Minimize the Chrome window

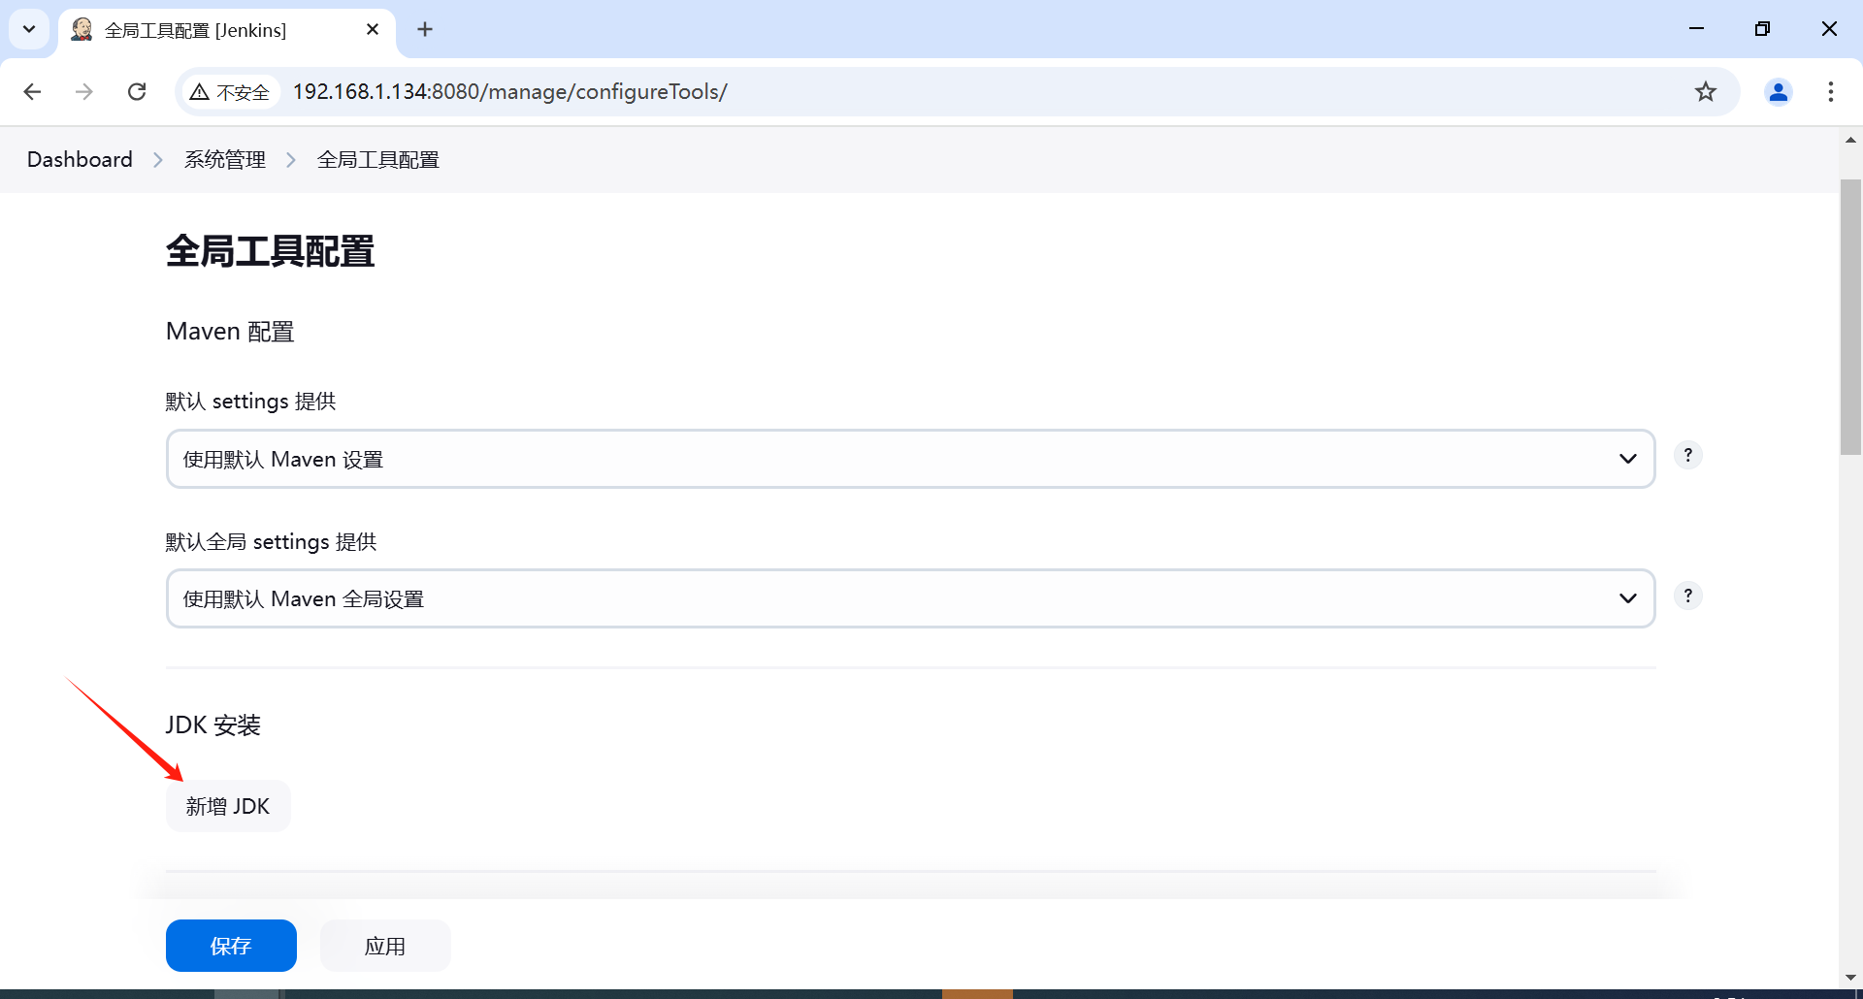pos(1696,29)
